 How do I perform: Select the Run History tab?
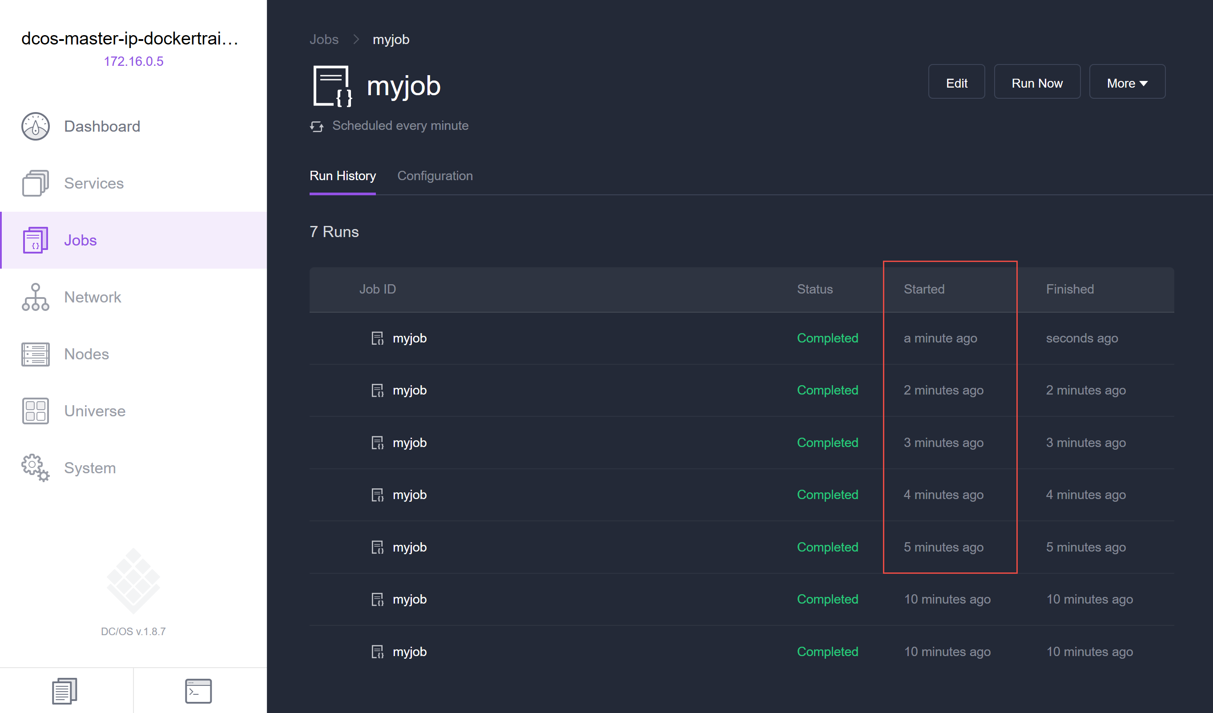click(343, 176)
